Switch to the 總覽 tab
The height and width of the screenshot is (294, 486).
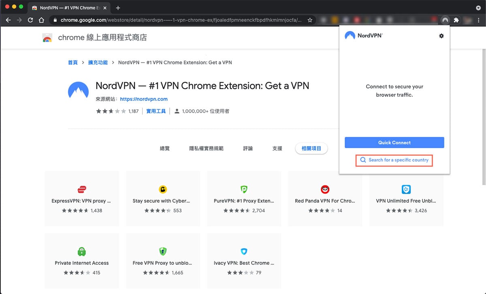click(x=165, y=149)
